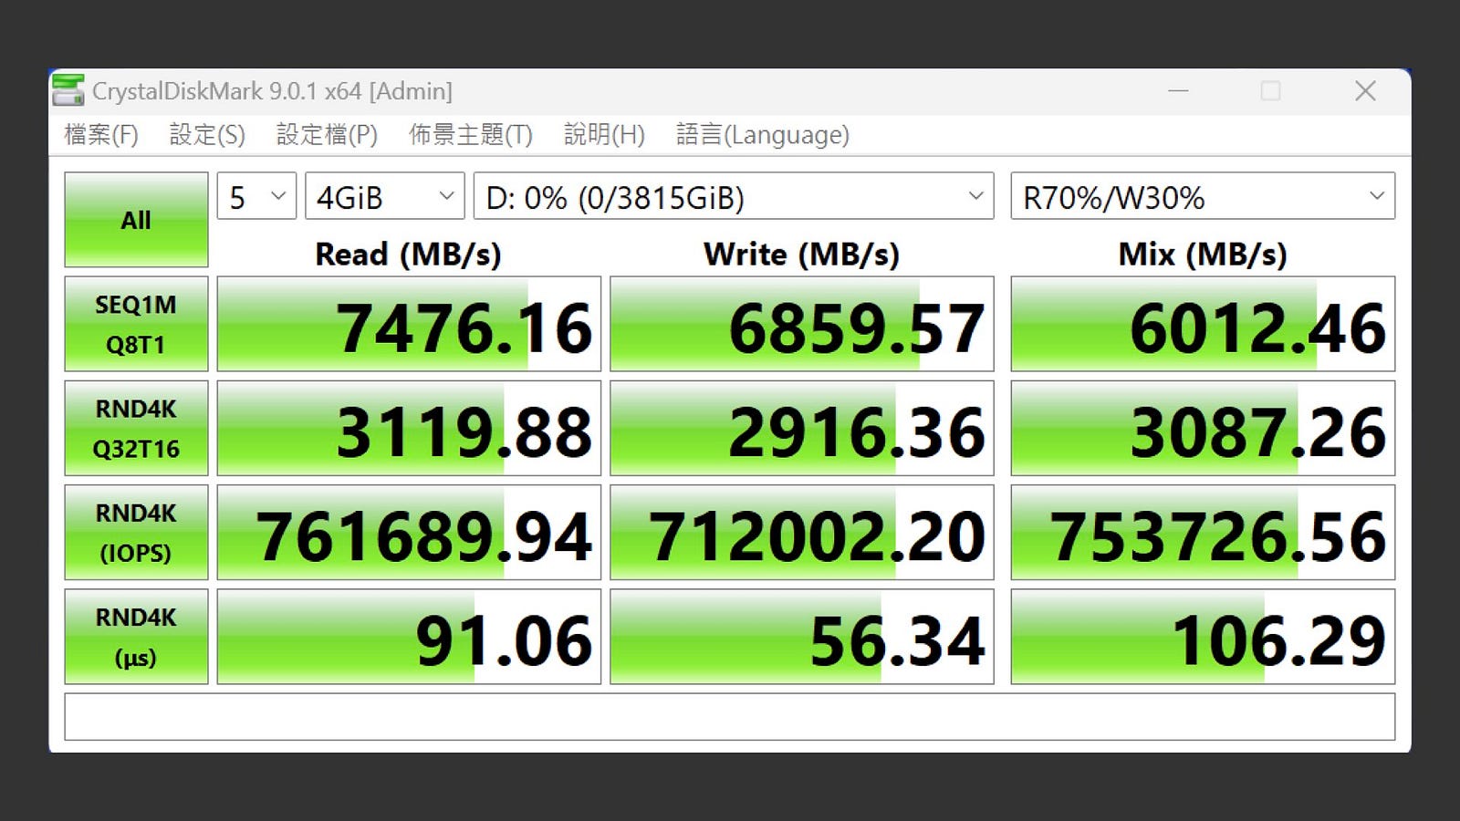The height and width of the screenshot is (821, 1460).
Task: Click the mix value 3087.26
Action: click(1203, 428)
